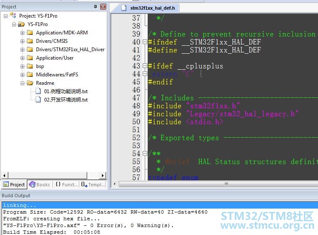
Task: Collapse the comment fold at line 54
Action: pyautogui.click(x=145, y=154)
